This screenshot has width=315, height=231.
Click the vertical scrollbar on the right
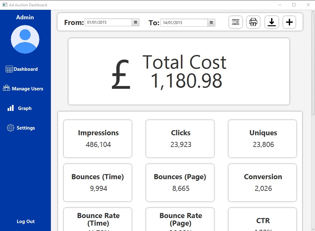[313, 63]
